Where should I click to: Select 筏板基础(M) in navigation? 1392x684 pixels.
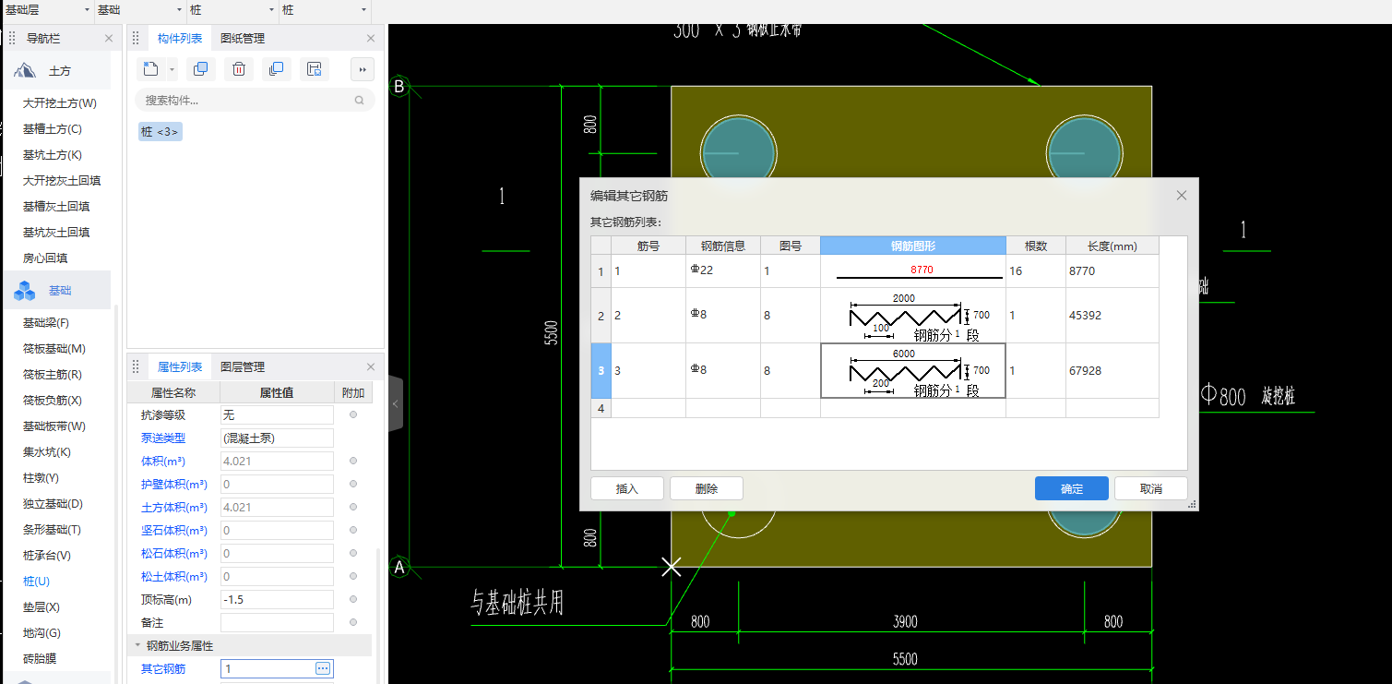[54, 349]
